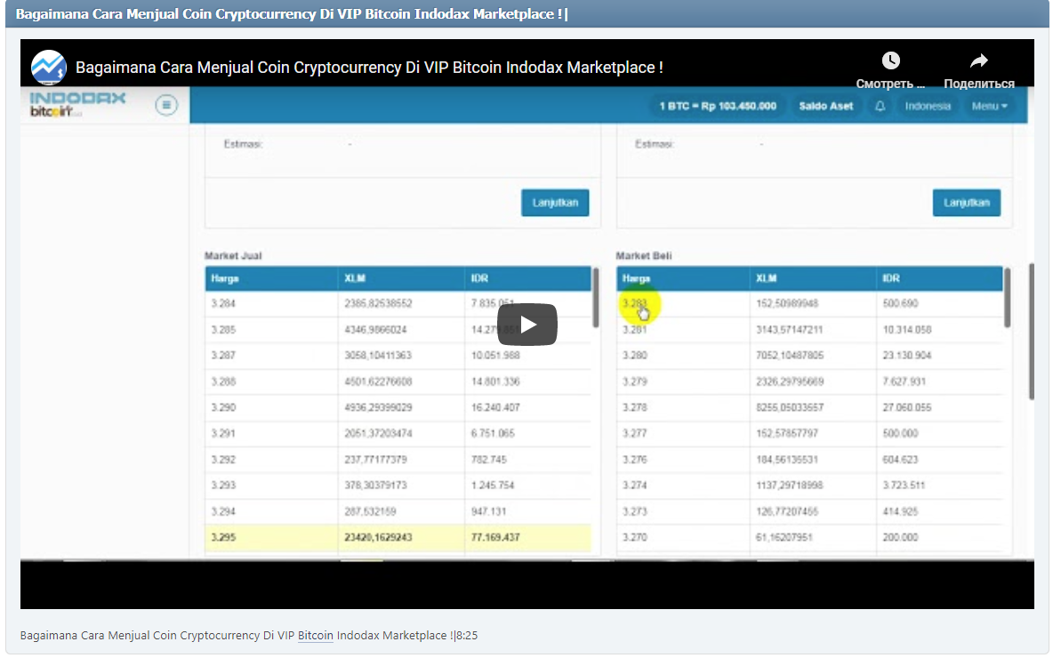Open the notifications bell icon
Image resolution: width=1053 pixels, height=666 pixels.
coord(880,106)
